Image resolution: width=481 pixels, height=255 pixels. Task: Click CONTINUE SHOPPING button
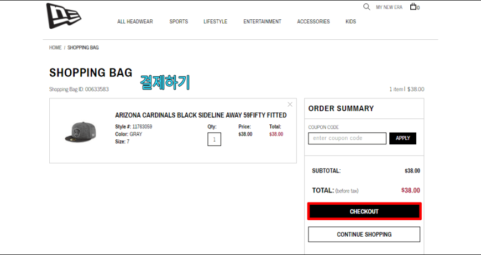pos(364,235)
